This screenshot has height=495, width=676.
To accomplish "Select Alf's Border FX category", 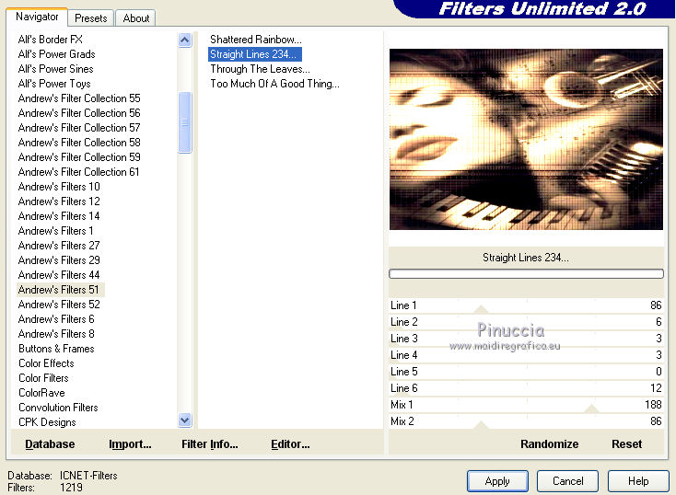I will [x=50, y=40].
